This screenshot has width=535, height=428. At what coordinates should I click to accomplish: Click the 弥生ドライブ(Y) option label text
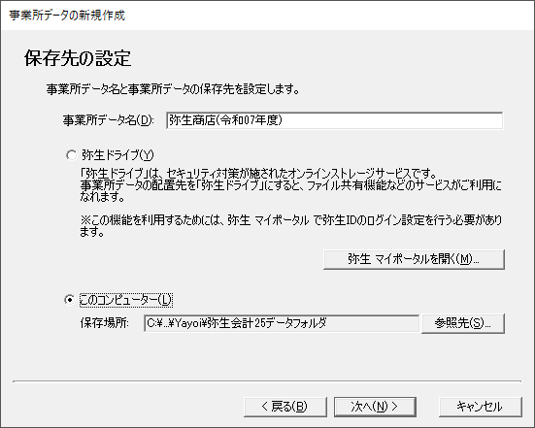tap(117, 155)
